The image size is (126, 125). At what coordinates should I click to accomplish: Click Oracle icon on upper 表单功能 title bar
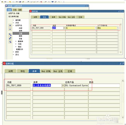(x=30, y=11)
